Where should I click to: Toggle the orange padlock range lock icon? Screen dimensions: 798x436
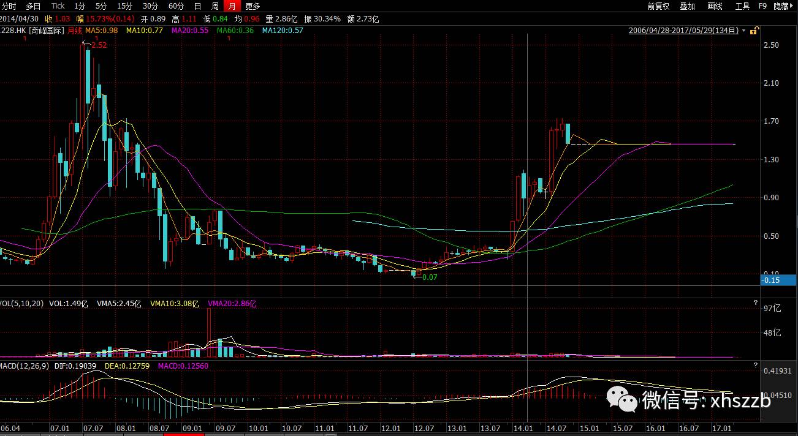(x=754, y=30)
